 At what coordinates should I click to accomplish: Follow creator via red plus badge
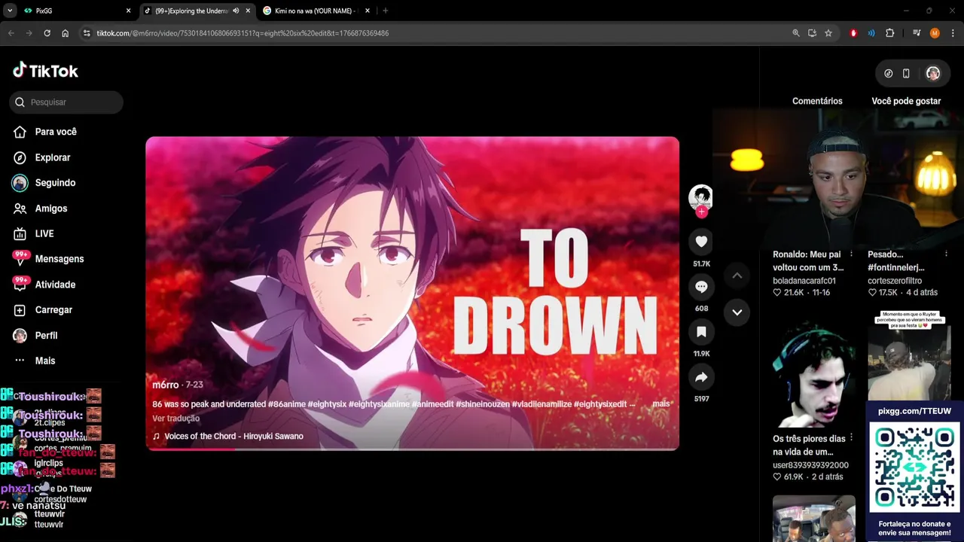tap(701, 212)
